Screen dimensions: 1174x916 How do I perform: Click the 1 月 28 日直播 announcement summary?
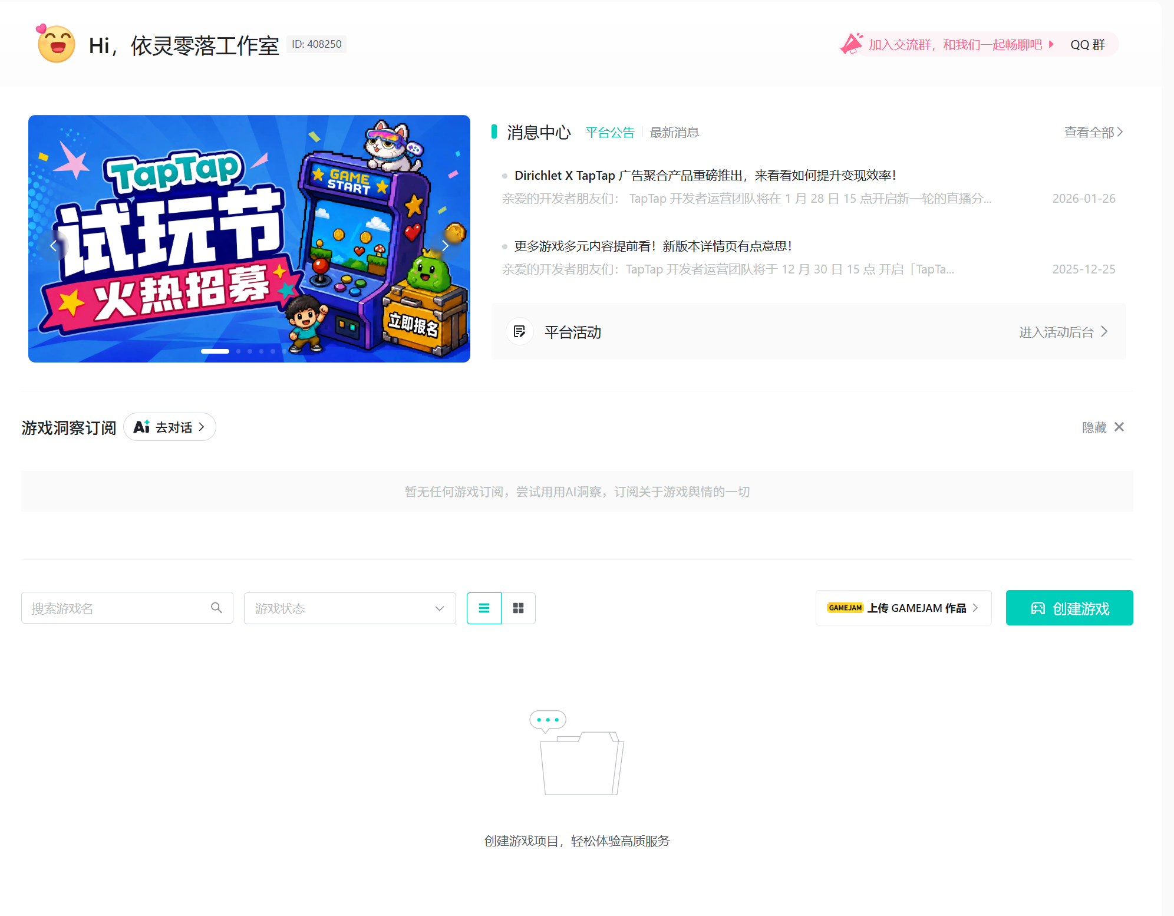[x=747, y=199]
